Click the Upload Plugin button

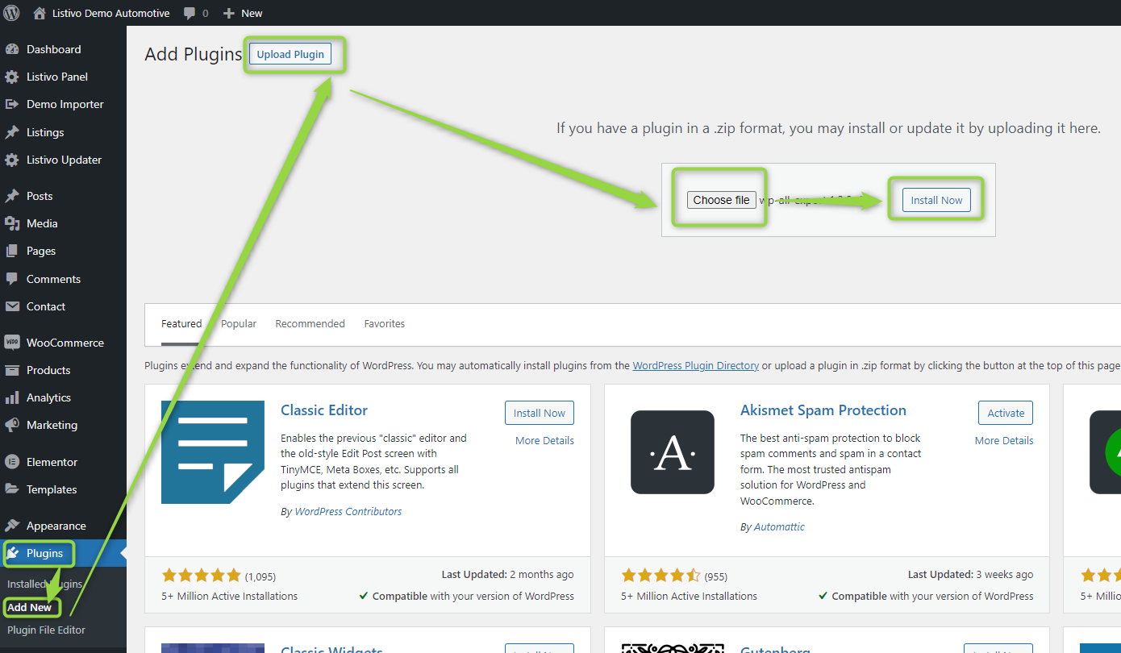pyautogui.click(x=290, y=54)
